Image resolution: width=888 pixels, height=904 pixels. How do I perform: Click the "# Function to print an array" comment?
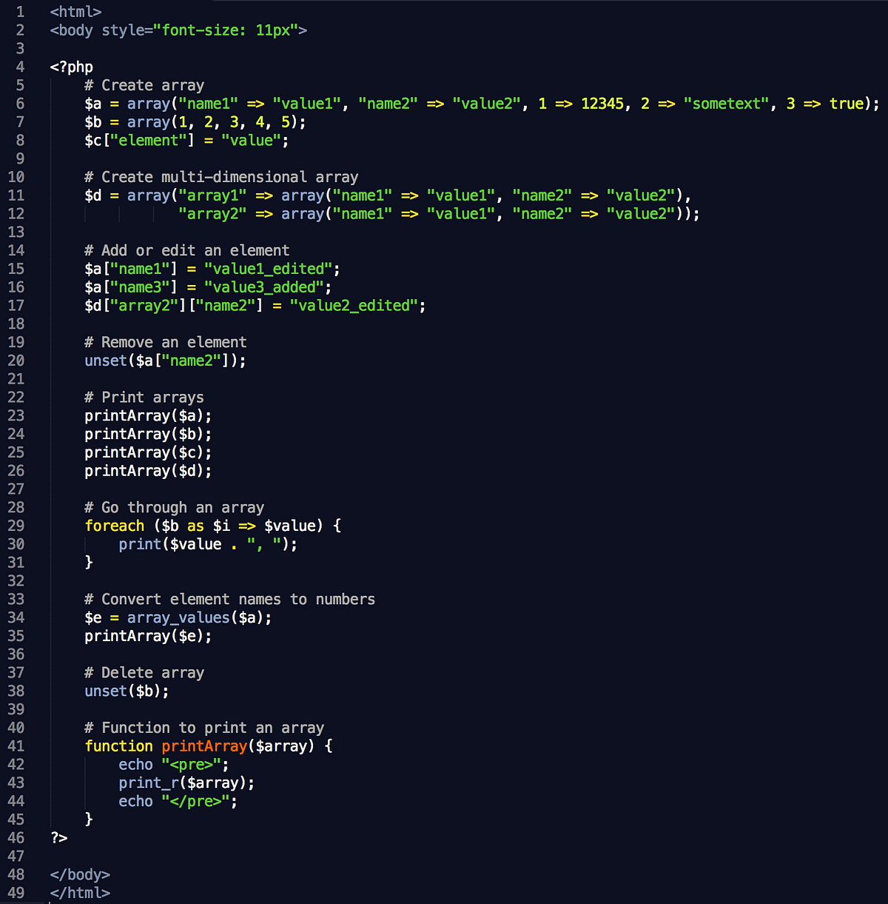(x=204, y=728)
